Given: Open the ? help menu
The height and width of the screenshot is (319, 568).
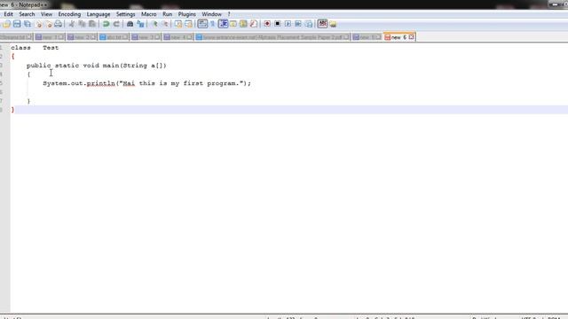Looking at the screenshot, I should (229, 14).
